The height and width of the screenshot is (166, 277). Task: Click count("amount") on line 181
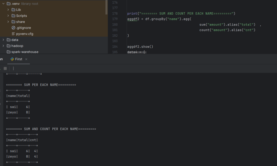click(x=214, y=30)
